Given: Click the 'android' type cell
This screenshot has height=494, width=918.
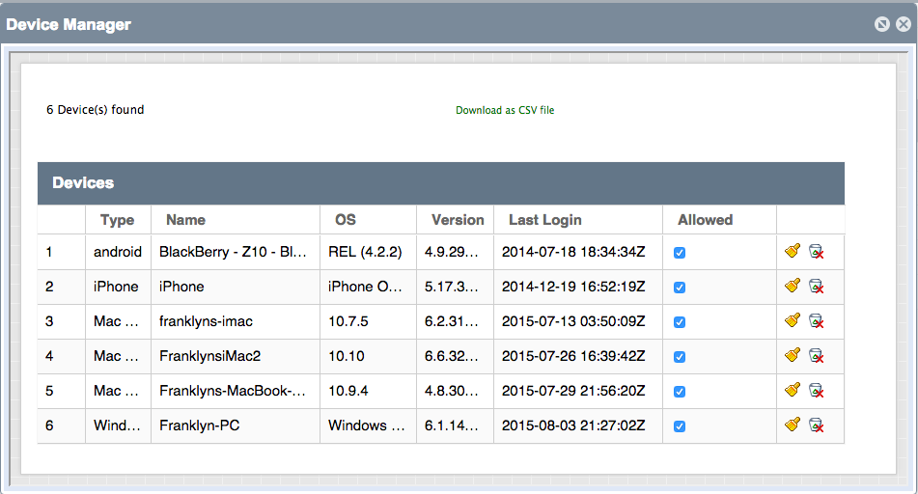Looking at the screenshot, I should pyautogui.click(x=118, y=252).
